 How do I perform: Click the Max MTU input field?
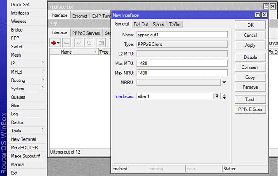182,63
